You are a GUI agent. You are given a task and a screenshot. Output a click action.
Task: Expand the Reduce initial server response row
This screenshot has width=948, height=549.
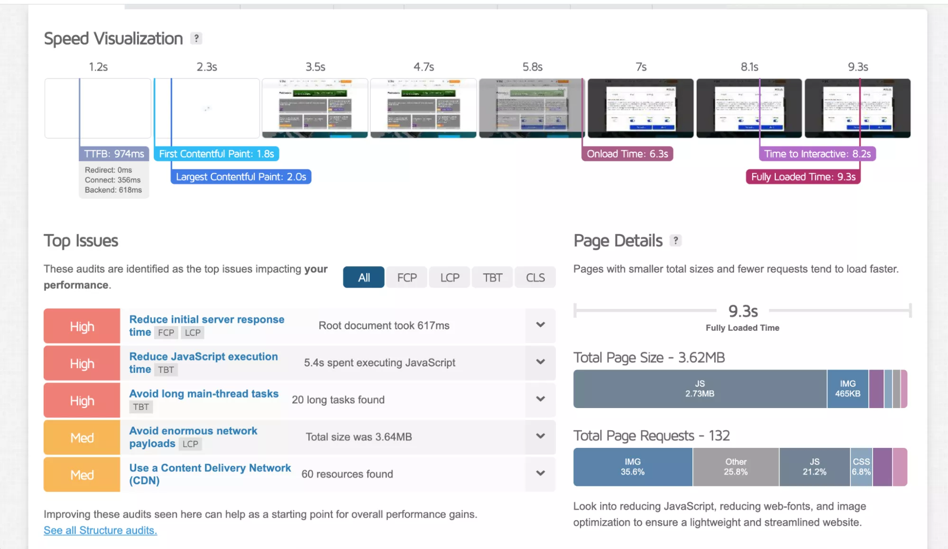point(540,326)
